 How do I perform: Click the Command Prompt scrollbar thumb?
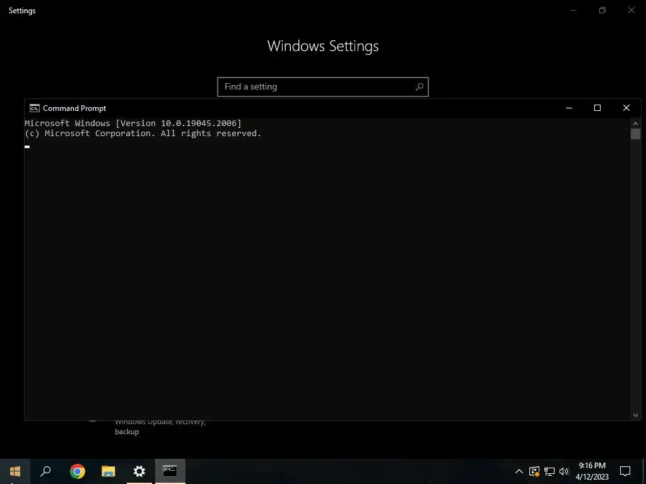635,134
